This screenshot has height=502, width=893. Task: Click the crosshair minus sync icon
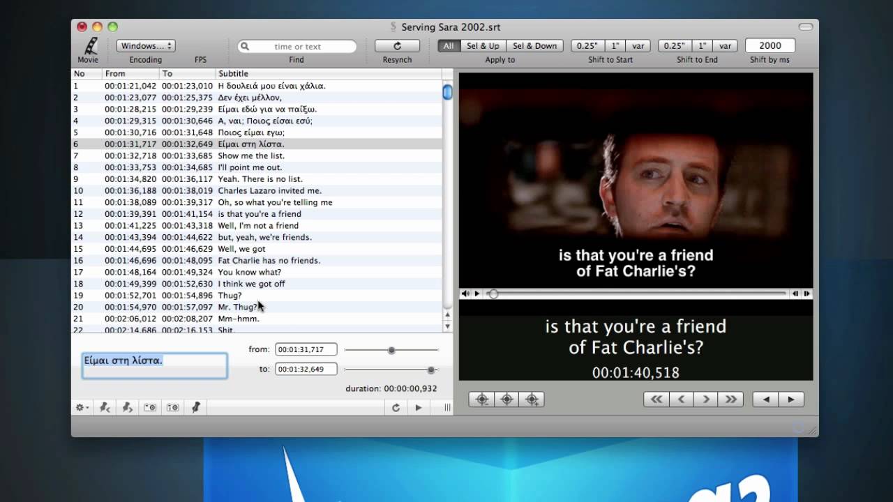481,400
